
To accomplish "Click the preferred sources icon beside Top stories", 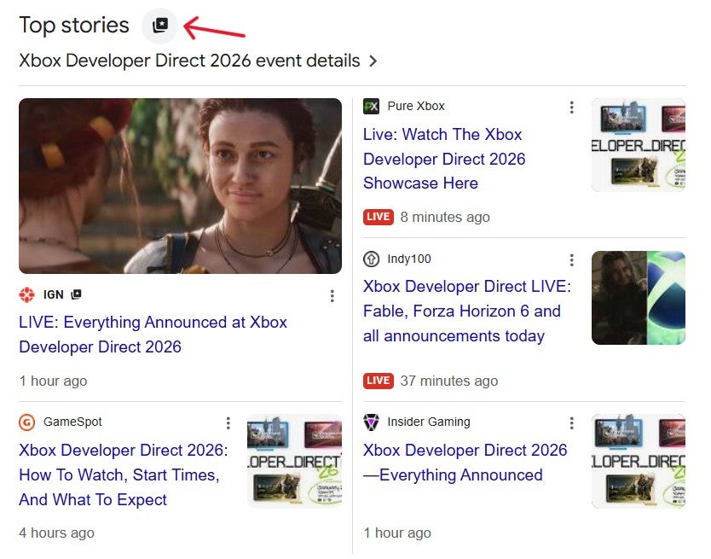I will tap(159, 26).
